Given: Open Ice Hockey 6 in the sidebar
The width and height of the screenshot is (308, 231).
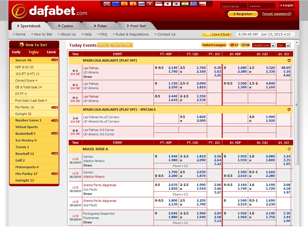Looking at the screenshot, I should [34, 140].
